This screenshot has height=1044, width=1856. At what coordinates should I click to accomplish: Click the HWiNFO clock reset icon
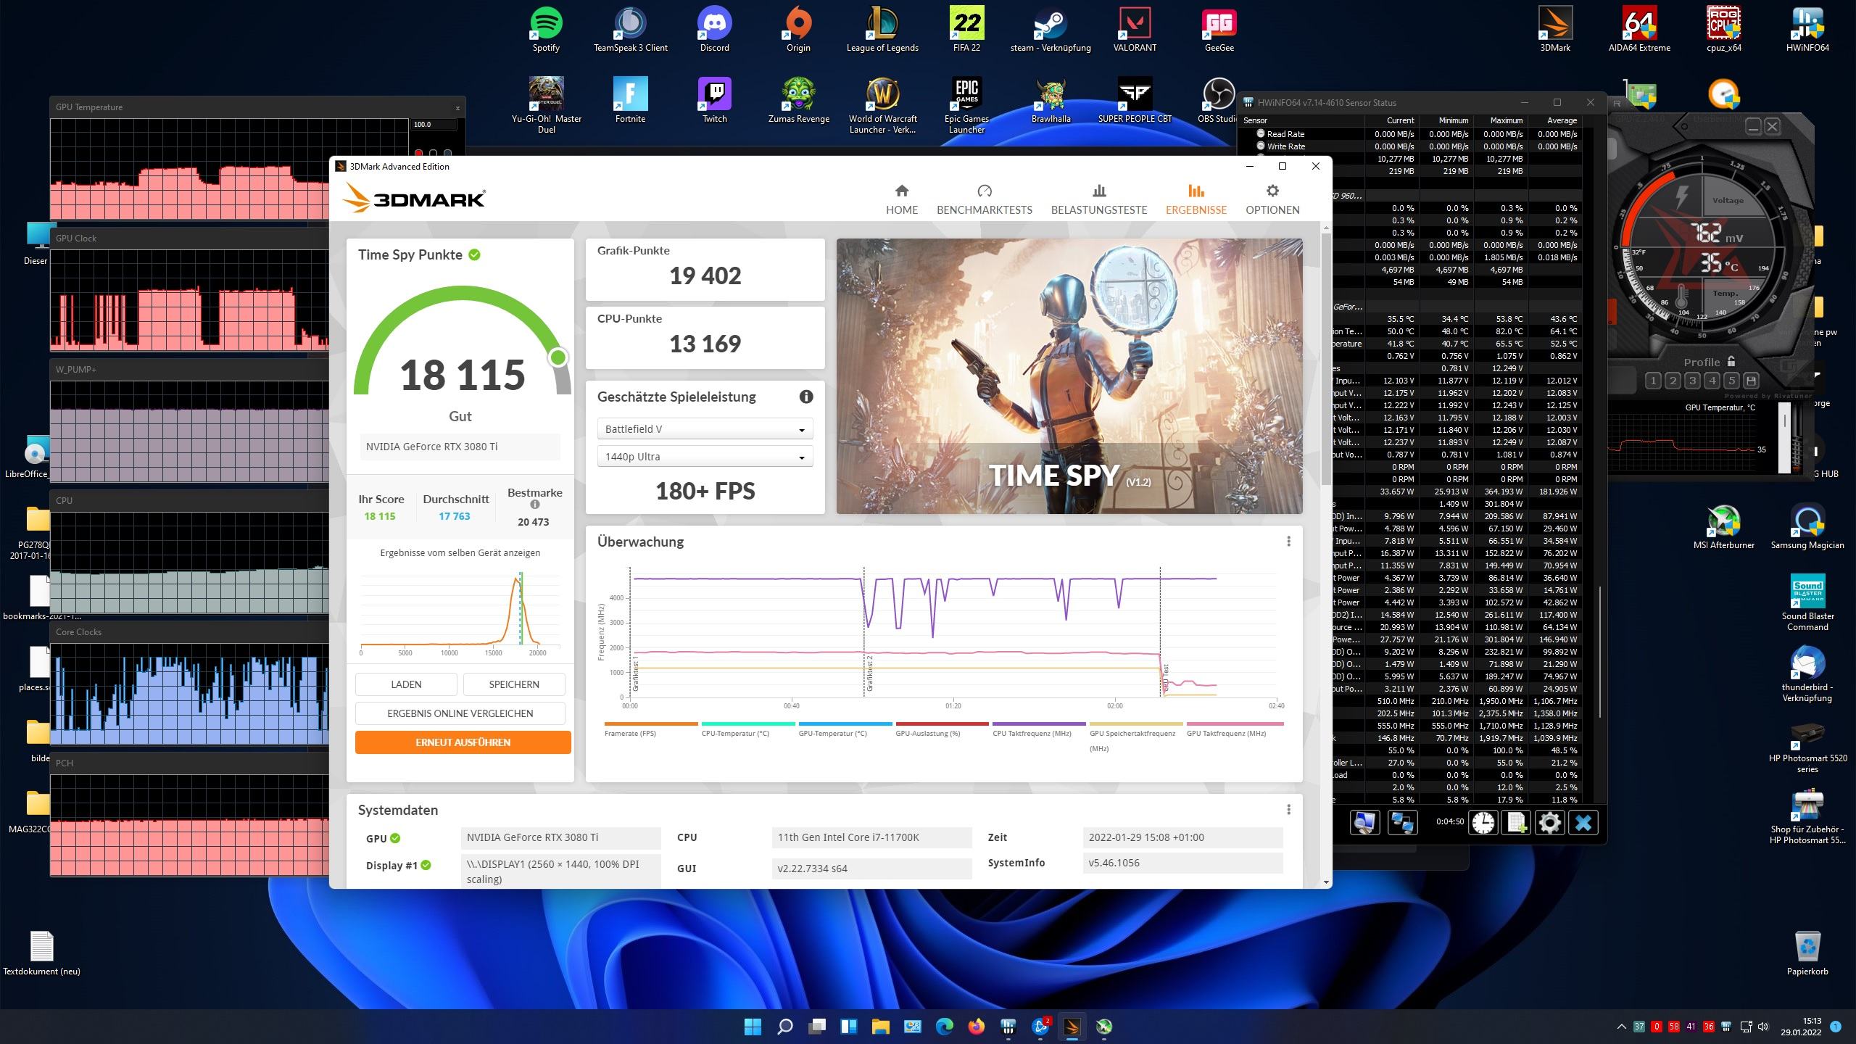[1483, 823]
